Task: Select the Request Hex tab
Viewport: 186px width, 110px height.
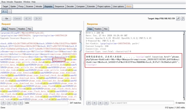Action: click(30, 29)
